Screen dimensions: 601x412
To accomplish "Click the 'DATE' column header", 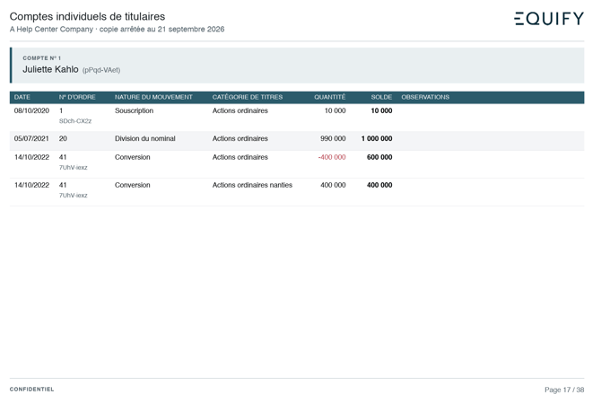I will (x=22, y=98).
